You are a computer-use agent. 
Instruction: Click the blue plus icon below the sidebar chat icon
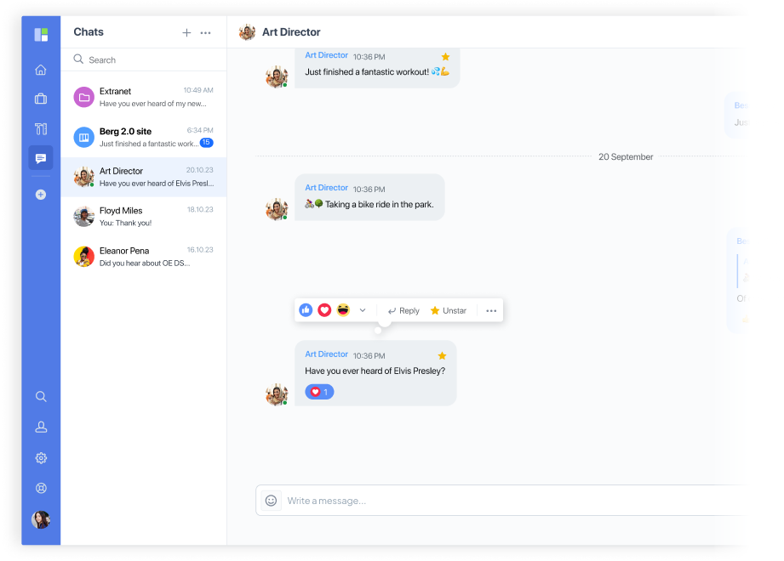coord(40,194)
